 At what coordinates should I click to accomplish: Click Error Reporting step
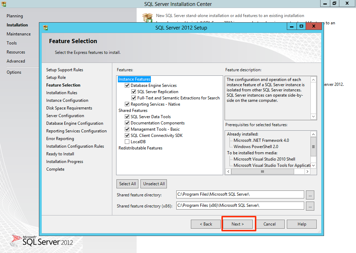[x=60, y=139]
